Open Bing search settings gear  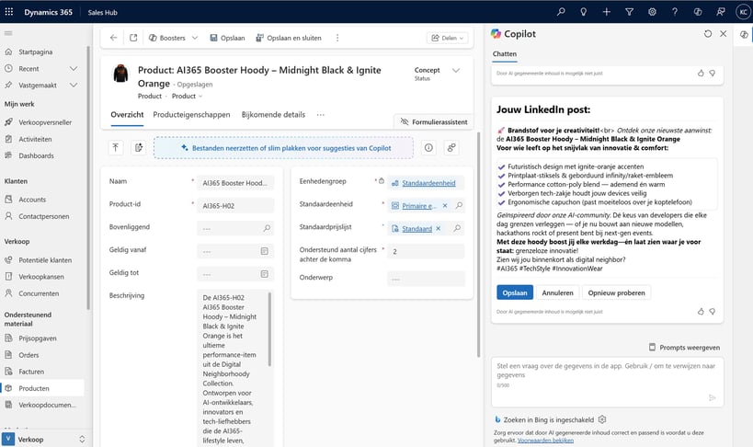click(602, 419)
